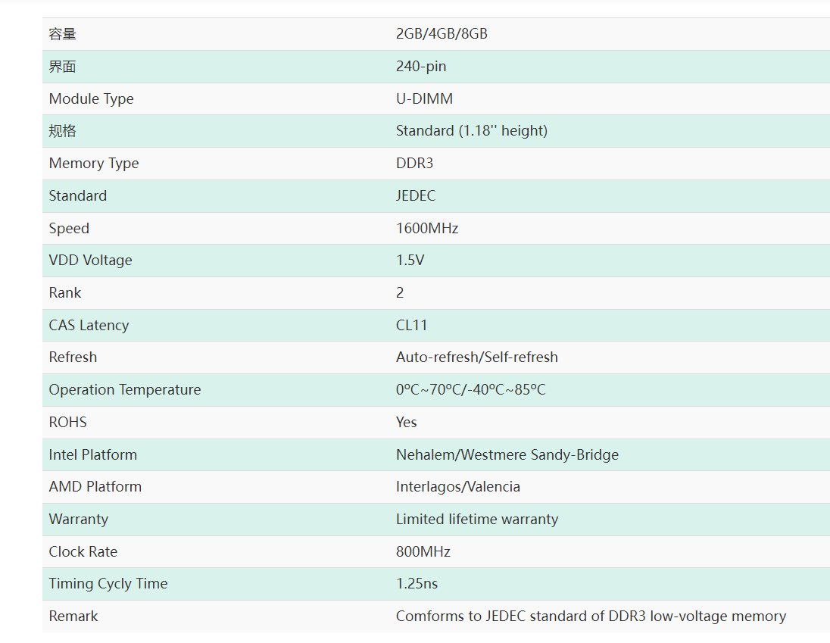Image resolution: width=830 pixels, height=643 pixels.
Task: Click the '1600MHz' value
Action: [x=427, y=228]
